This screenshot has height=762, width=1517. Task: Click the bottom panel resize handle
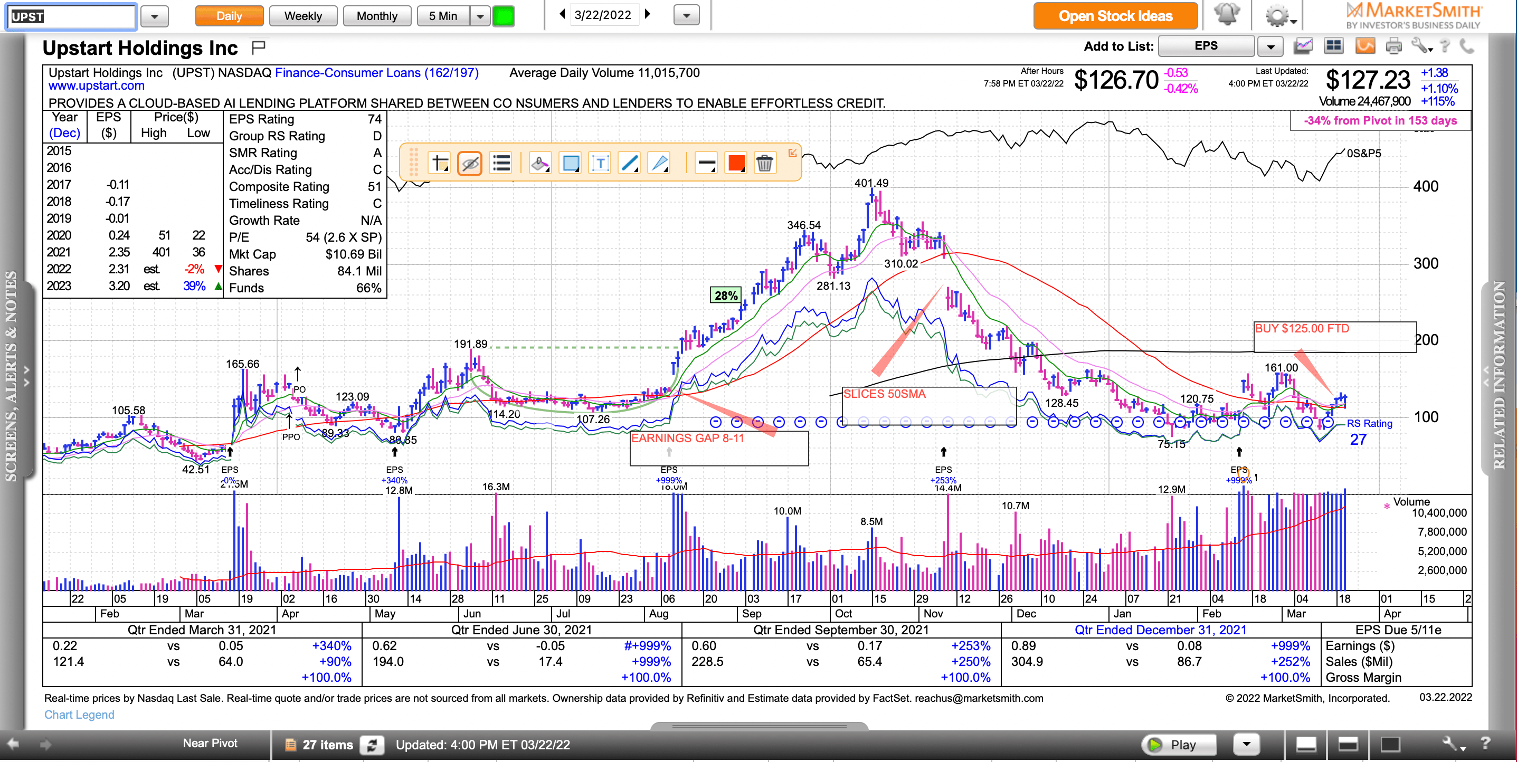click(x=759, y=726)
